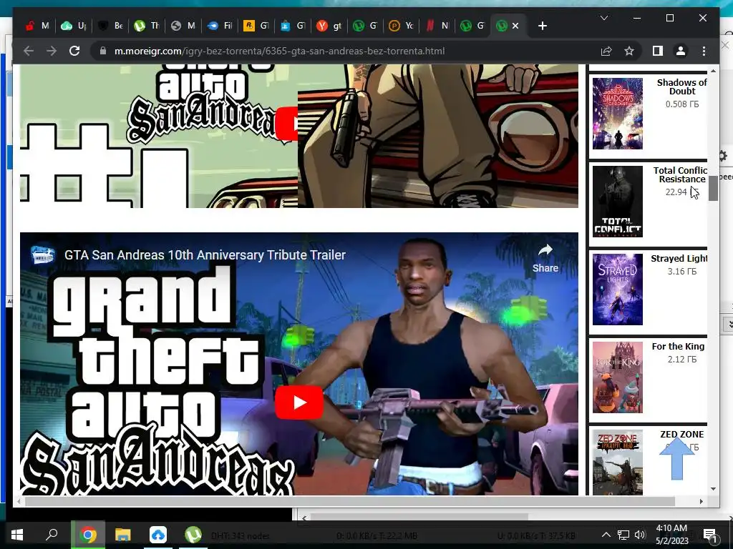Click the sidebar scrollbar down arrow
The width and height of the screenshot is (733, 549).
713,489
